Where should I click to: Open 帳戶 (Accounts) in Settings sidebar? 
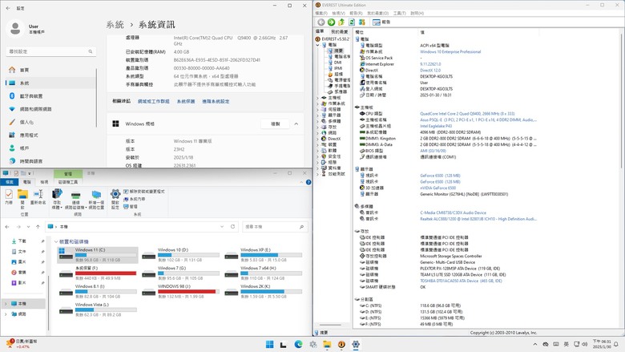pos(50,148)
